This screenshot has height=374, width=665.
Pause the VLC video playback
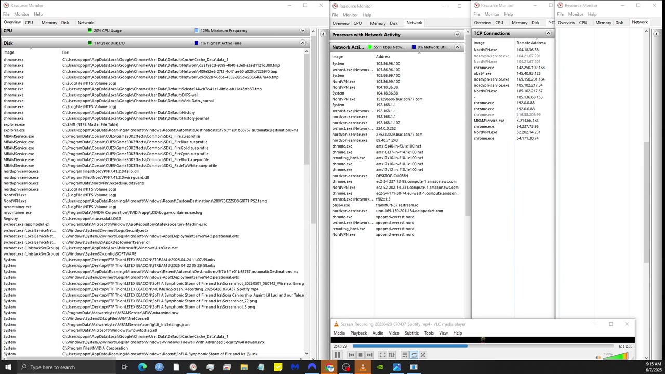[337, 355]
